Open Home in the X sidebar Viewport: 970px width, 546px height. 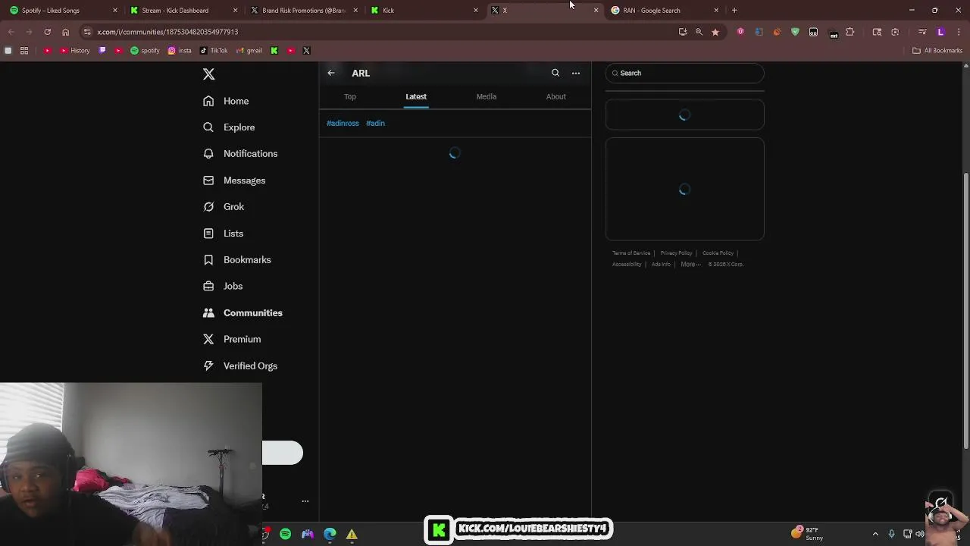(x=226, y=101)
